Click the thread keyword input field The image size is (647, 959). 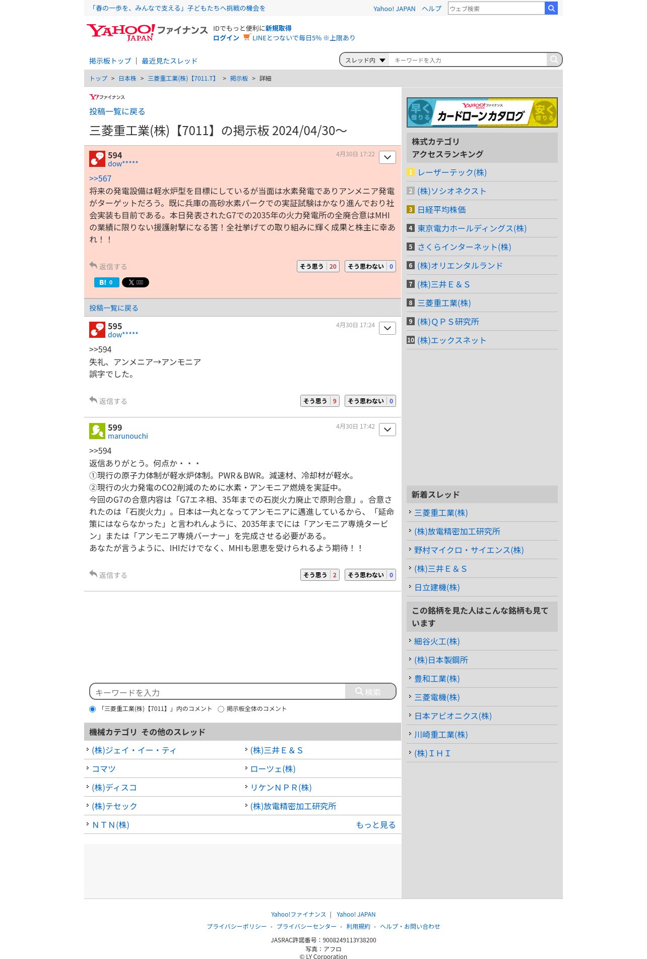click(x=468, y=60)
